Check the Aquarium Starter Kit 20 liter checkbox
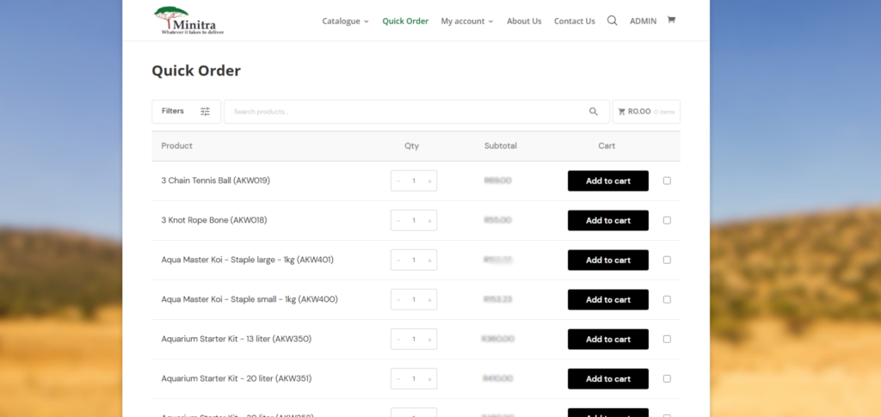 pyautogui.click(x=667, y=378)
